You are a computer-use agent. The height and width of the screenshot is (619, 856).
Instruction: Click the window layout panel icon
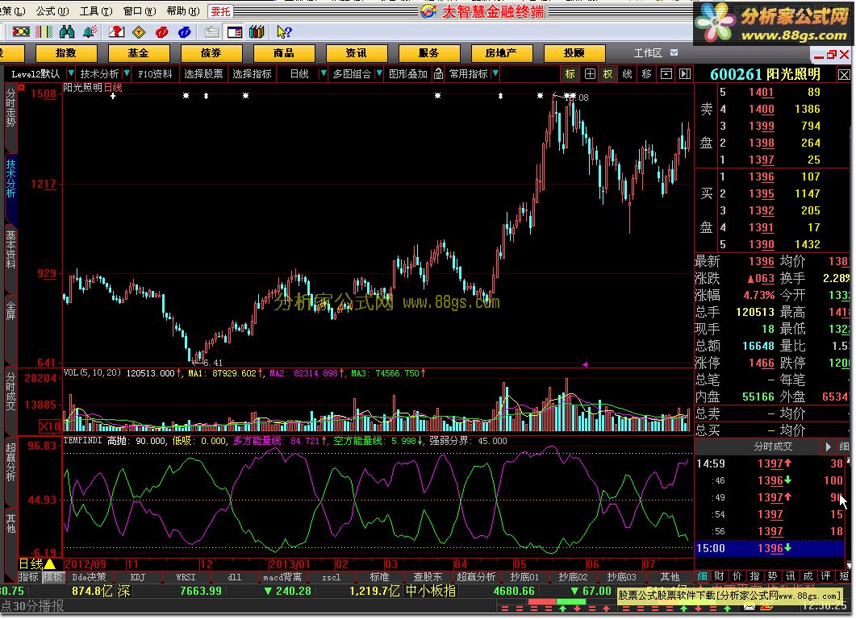235,32
